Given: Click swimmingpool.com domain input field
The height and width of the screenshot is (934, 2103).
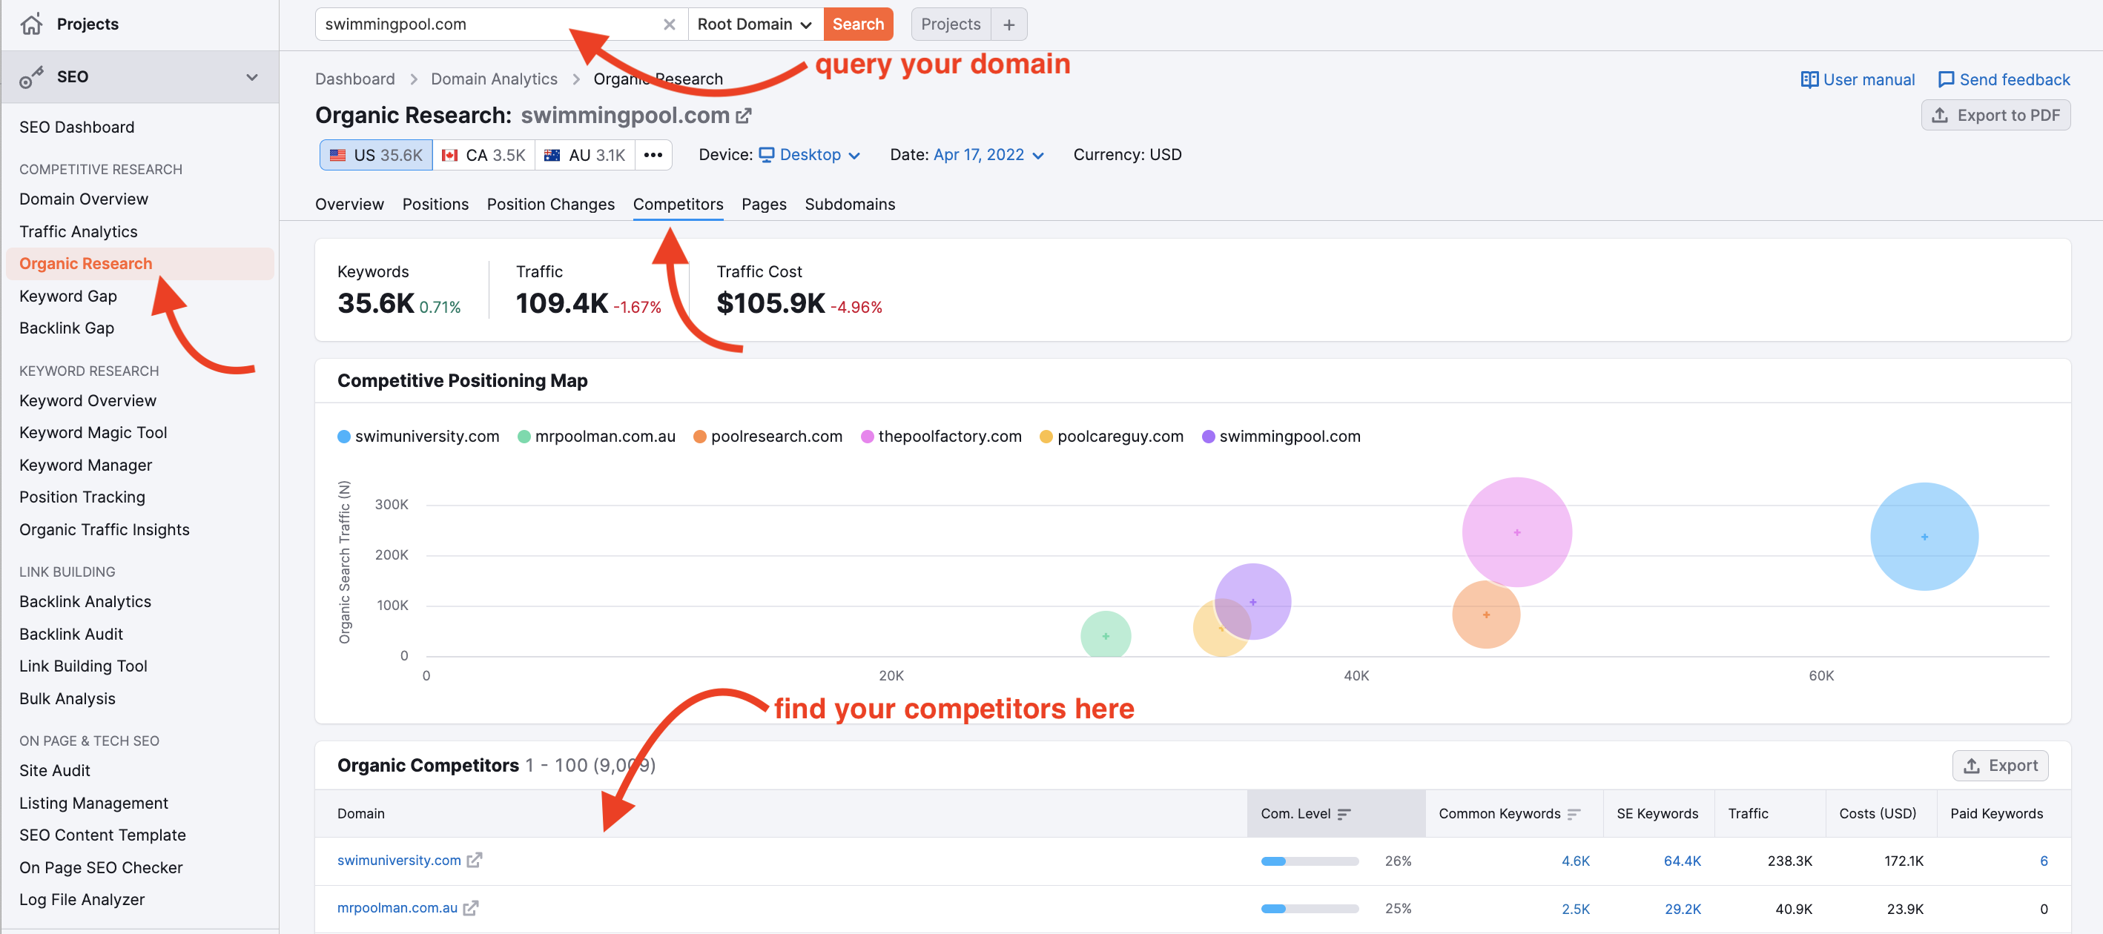Looking at the screenshot, I should (x=484, y=23).
